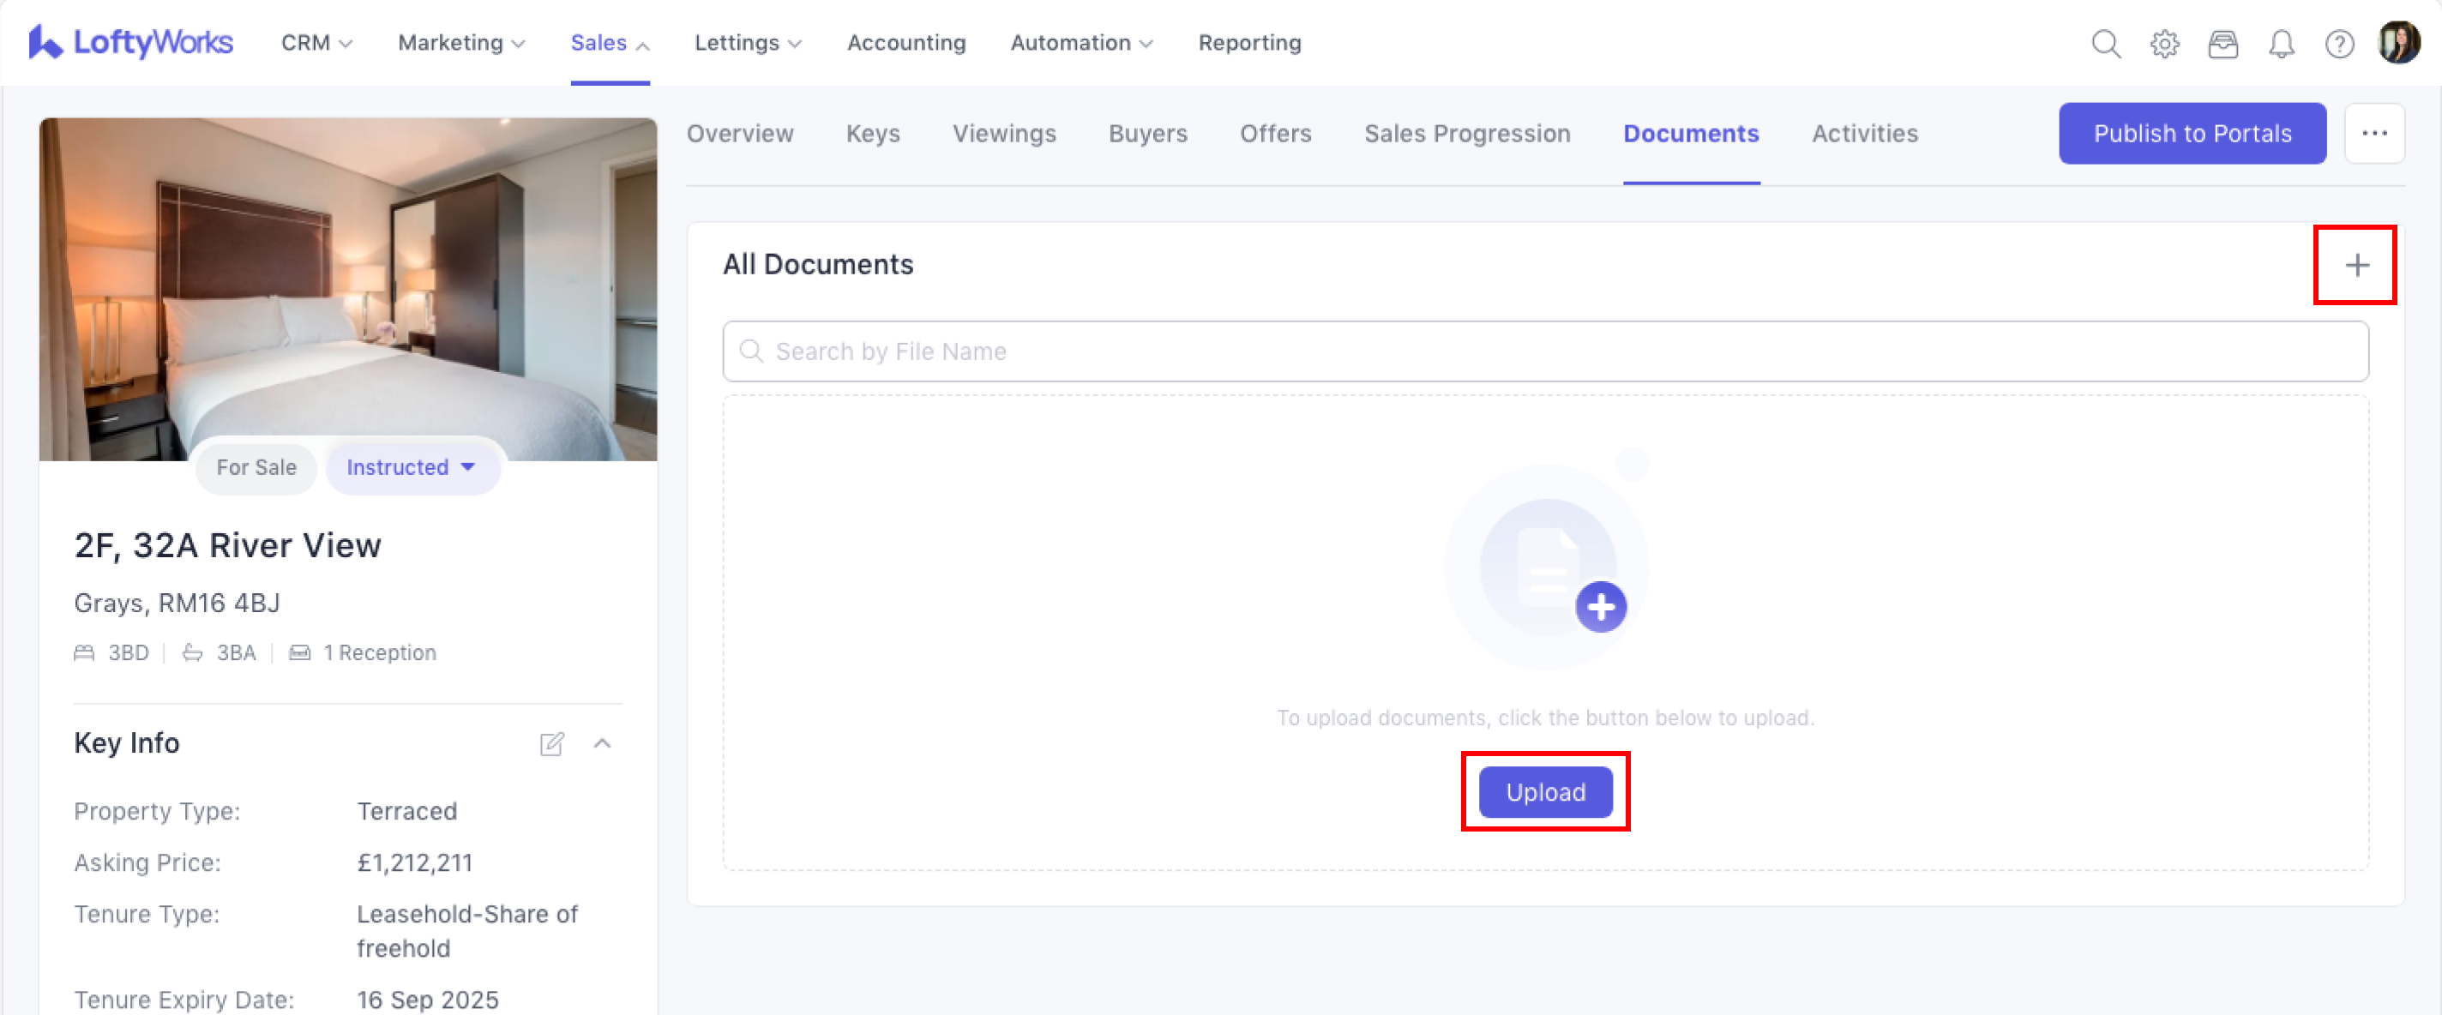Open user profile avatar
The height and width of the screenshot is (1015, 2442).
click(2398, 43)
